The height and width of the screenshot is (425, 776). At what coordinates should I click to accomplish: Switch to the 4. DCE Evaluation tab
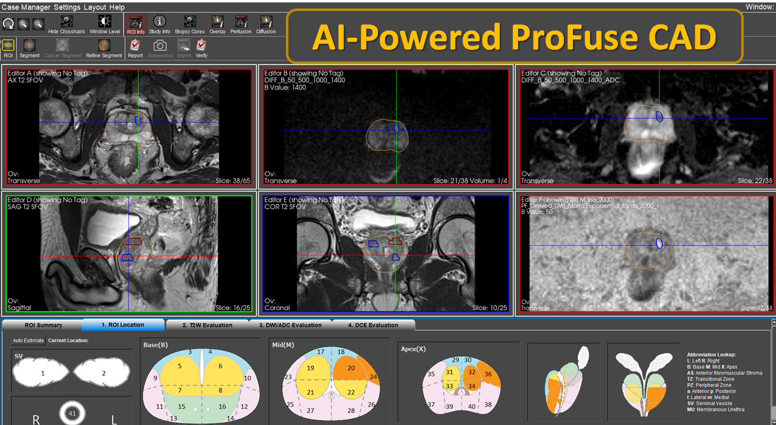point(373,325)
